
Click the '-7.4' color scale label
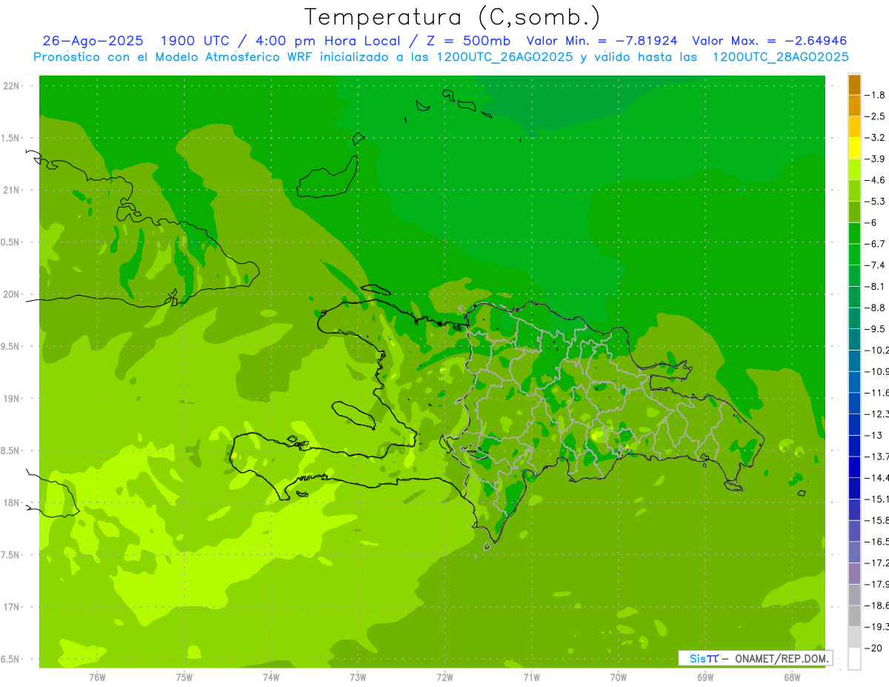(876, 265)
